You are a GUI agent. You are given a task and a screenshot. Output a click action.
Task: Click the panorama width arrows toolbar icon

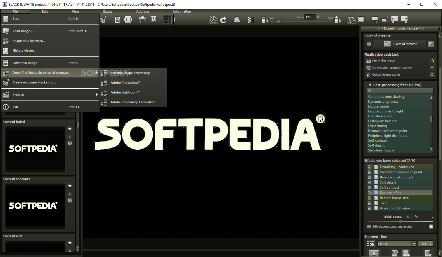tap(143, 20)
